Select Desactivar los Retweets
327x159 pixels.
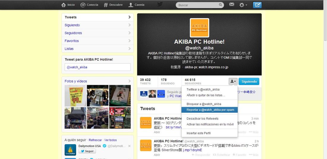(210, 119)
